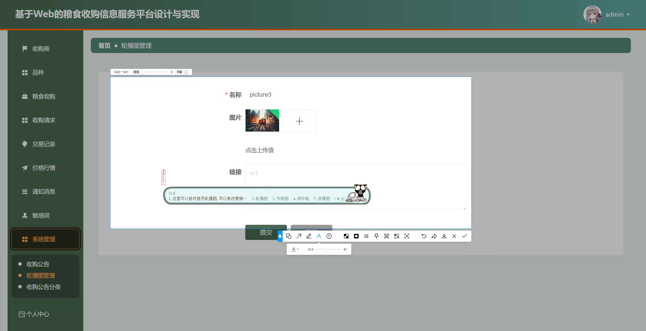Select the shapes tool in the screenshot toolbar

pyautogui.click(x=289, y=236)
